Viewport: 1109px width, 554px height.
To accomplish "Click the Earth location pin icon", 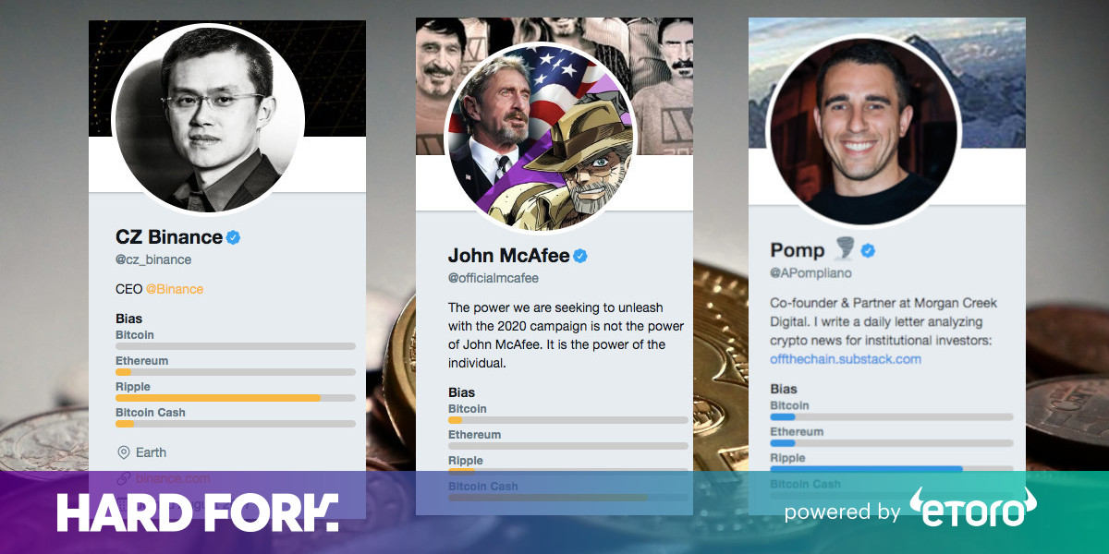I will click(124, 452).
